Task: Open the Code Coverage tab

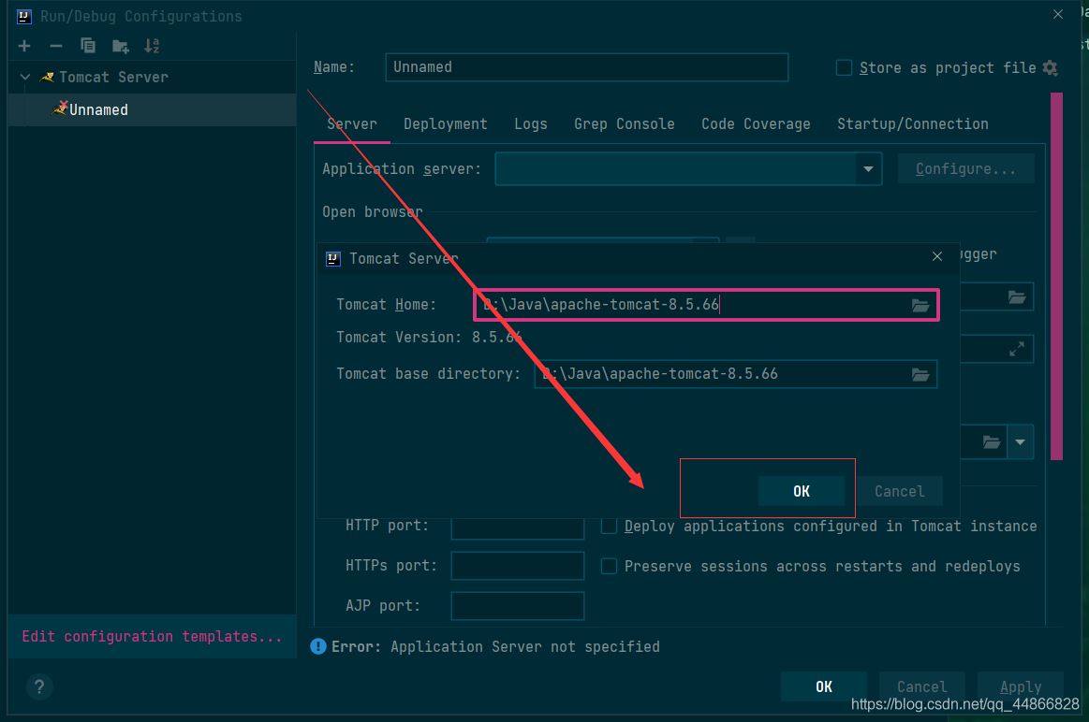Action: click(x=756, y=124)
